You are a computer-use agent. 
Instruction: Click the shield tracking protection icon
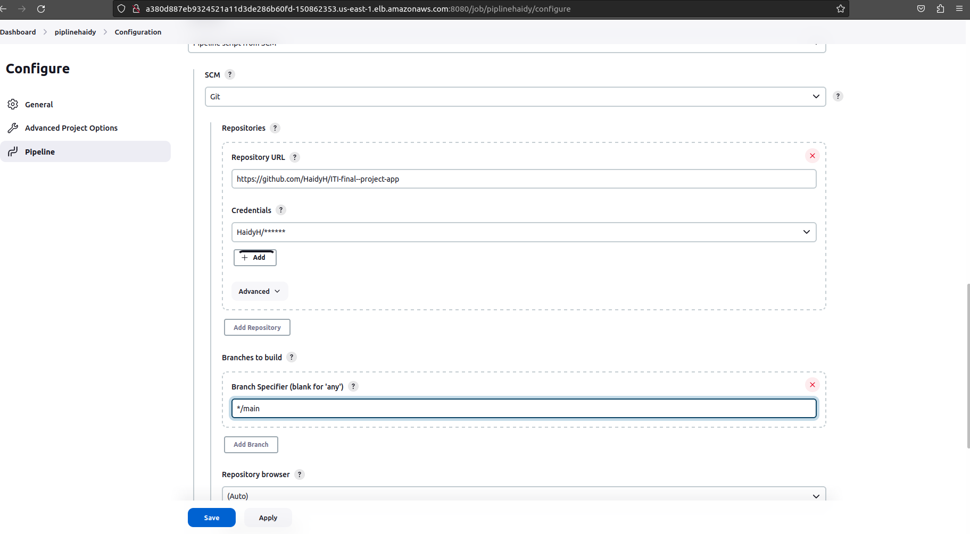[x=121, y=9]
